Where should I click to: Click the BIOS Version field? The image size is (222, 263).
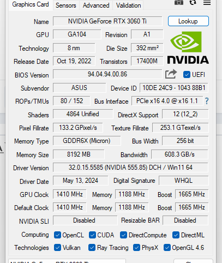click(107, 74)
